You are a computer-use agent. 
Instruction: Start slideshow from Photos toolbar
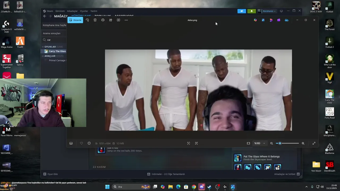118,20
